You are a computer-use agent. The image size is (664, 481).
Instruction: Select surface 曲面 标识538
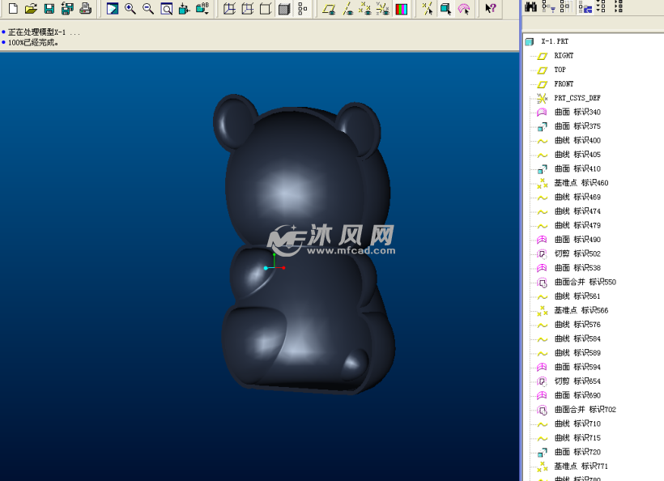pos(577,267)
